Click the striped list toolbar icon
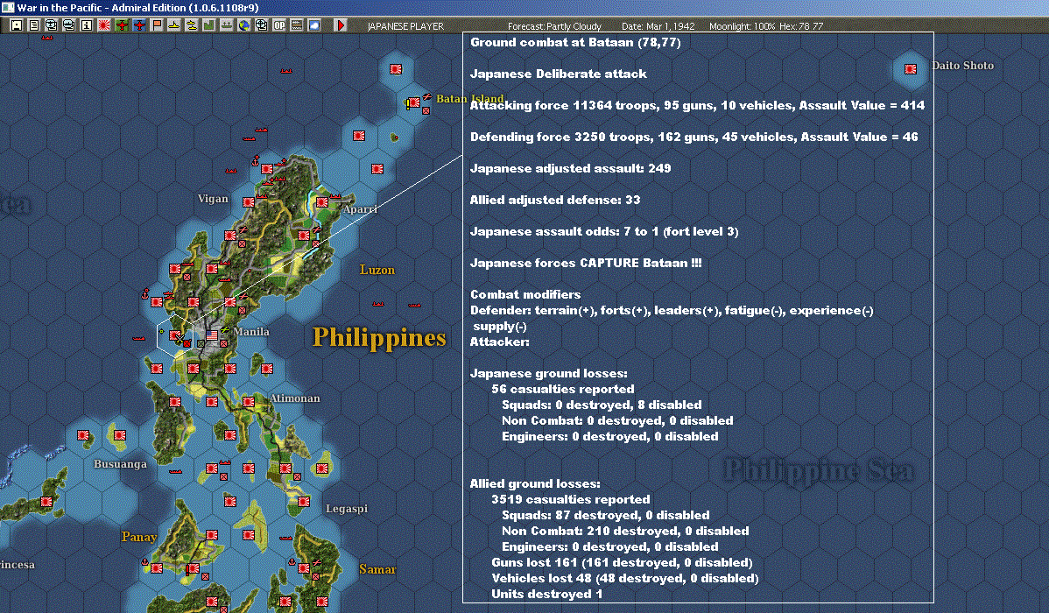Viewport: 1049px width, 613px height. click(x=296, y=25)
